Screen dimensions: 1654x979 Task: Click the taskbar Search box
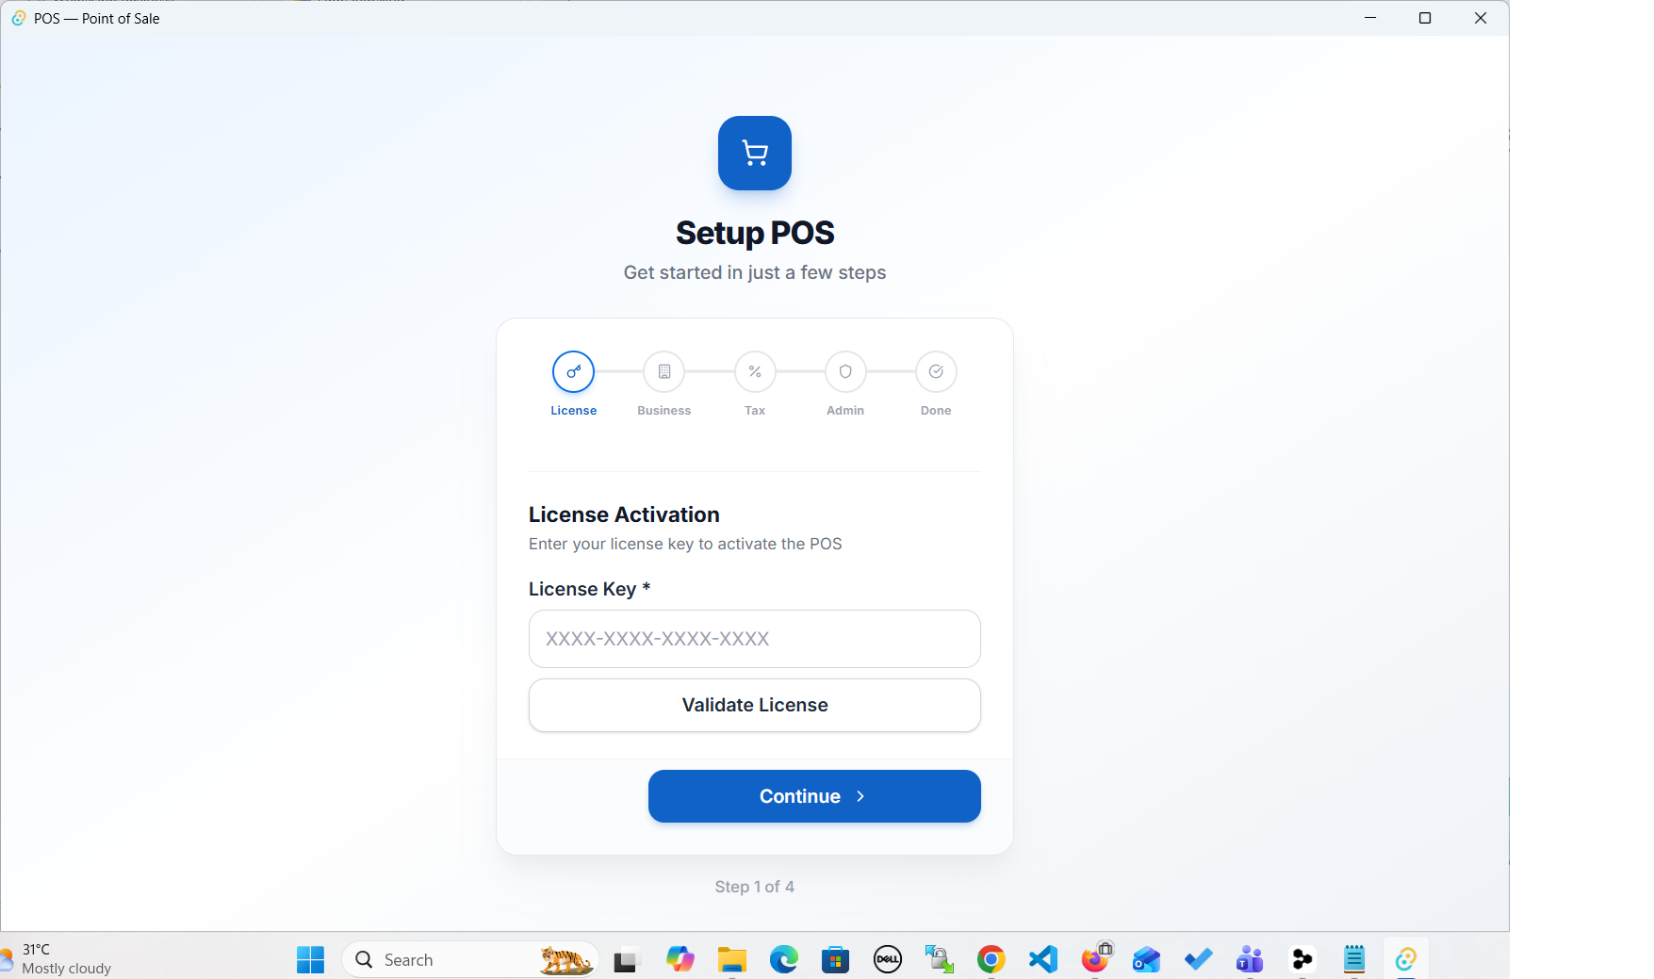[470, 960]
